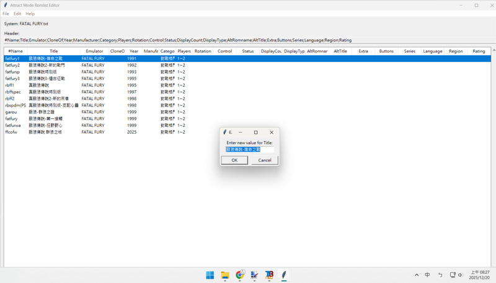
Task: Minimize the Romlist Editor main window
Action: (x=461, y=5)
